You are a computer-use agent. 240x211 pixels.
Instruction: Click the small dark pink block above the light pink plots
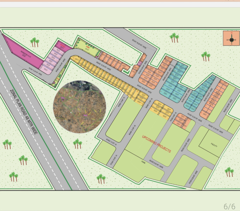[x=62, y=46]
